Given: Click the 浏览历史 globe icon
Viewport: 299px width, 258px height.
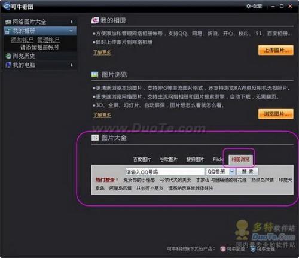Looking at the screenshot, I should tap(8, 56).
